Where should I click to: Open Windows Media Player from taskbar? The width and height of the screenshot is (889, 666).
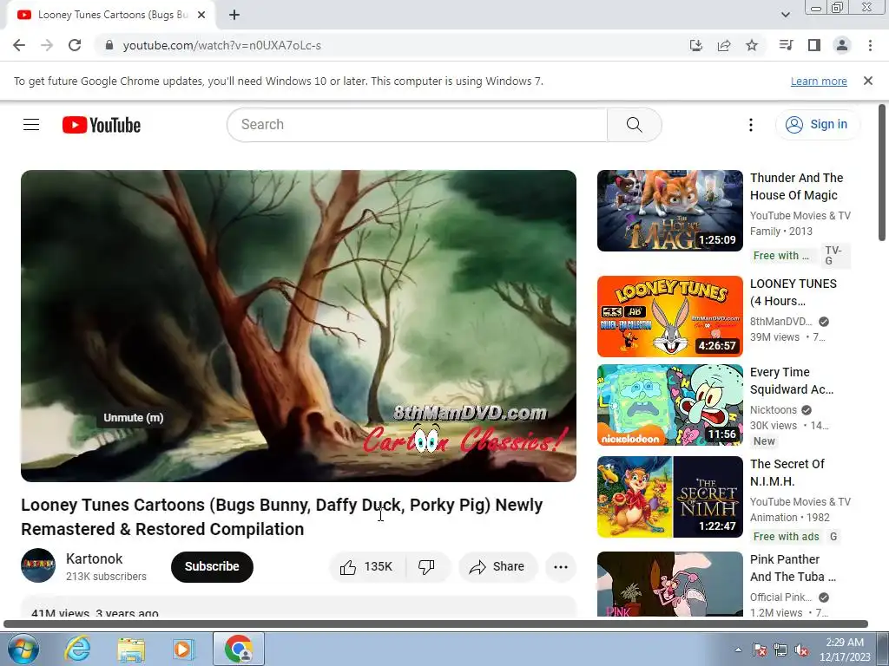click(183, 649)
